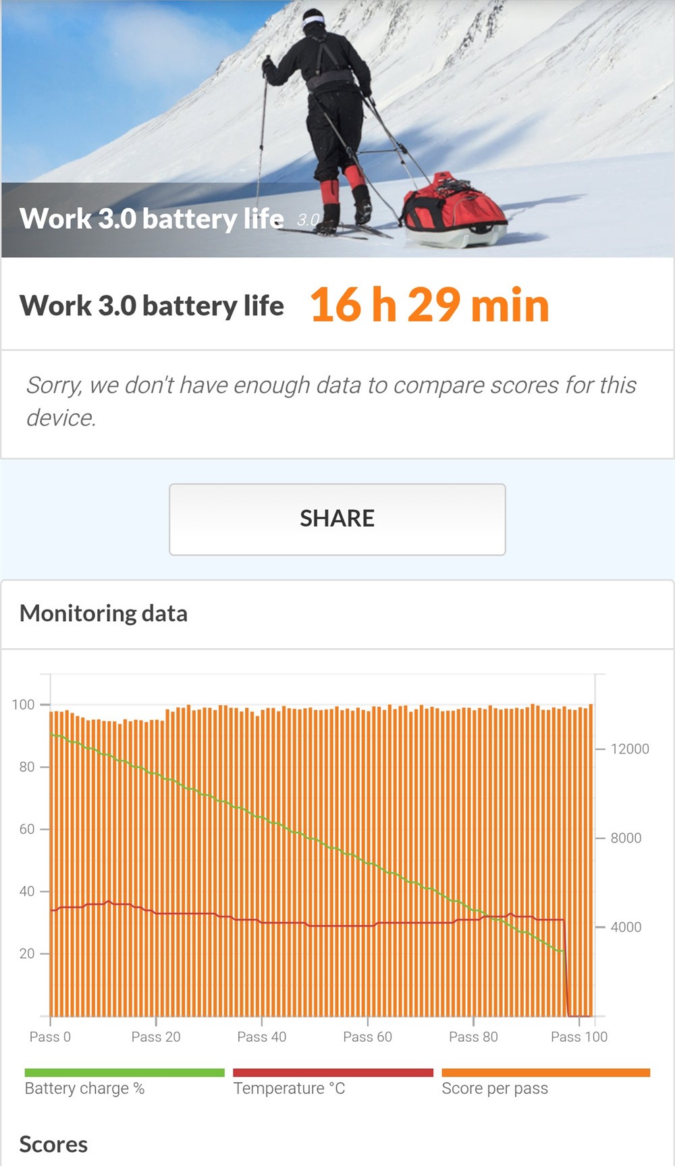The height and width of the screenshot is (1166, 675).
Task: Open the Scores section heading
Action: (x=53, y=1144)
